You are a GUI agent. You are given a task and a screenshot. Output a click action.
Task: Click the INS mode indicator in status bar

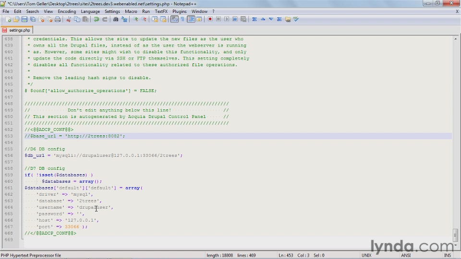447,255
